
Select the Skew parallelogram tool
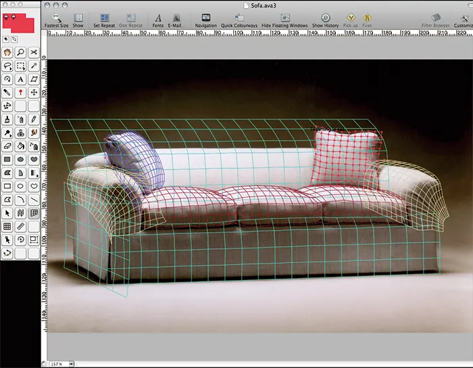[x=34, y=79]
